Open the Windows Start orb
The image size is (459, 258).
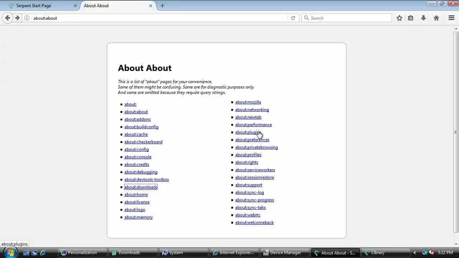click(x=10, y=253)
